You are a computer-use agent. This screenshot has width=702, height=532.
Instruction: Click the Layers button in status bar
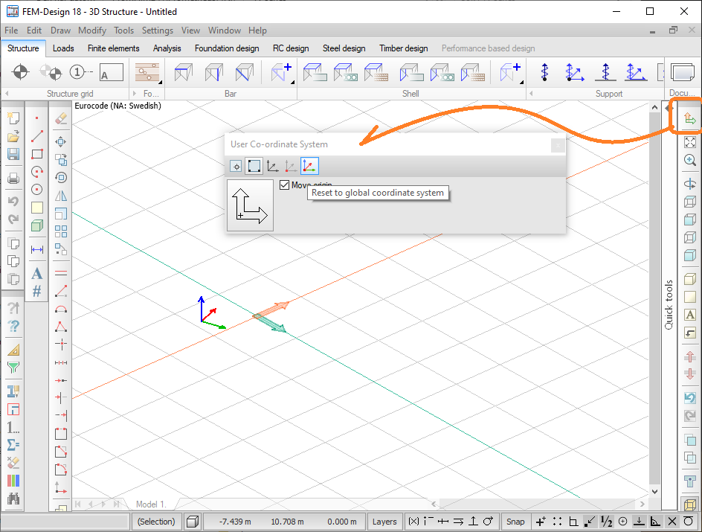point(384,522)
